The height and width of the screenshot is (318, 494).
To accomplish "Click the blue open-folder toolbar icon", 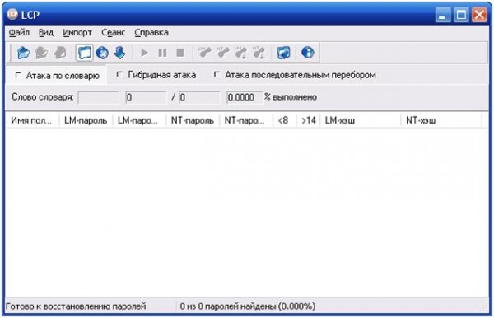I will 23,53.
